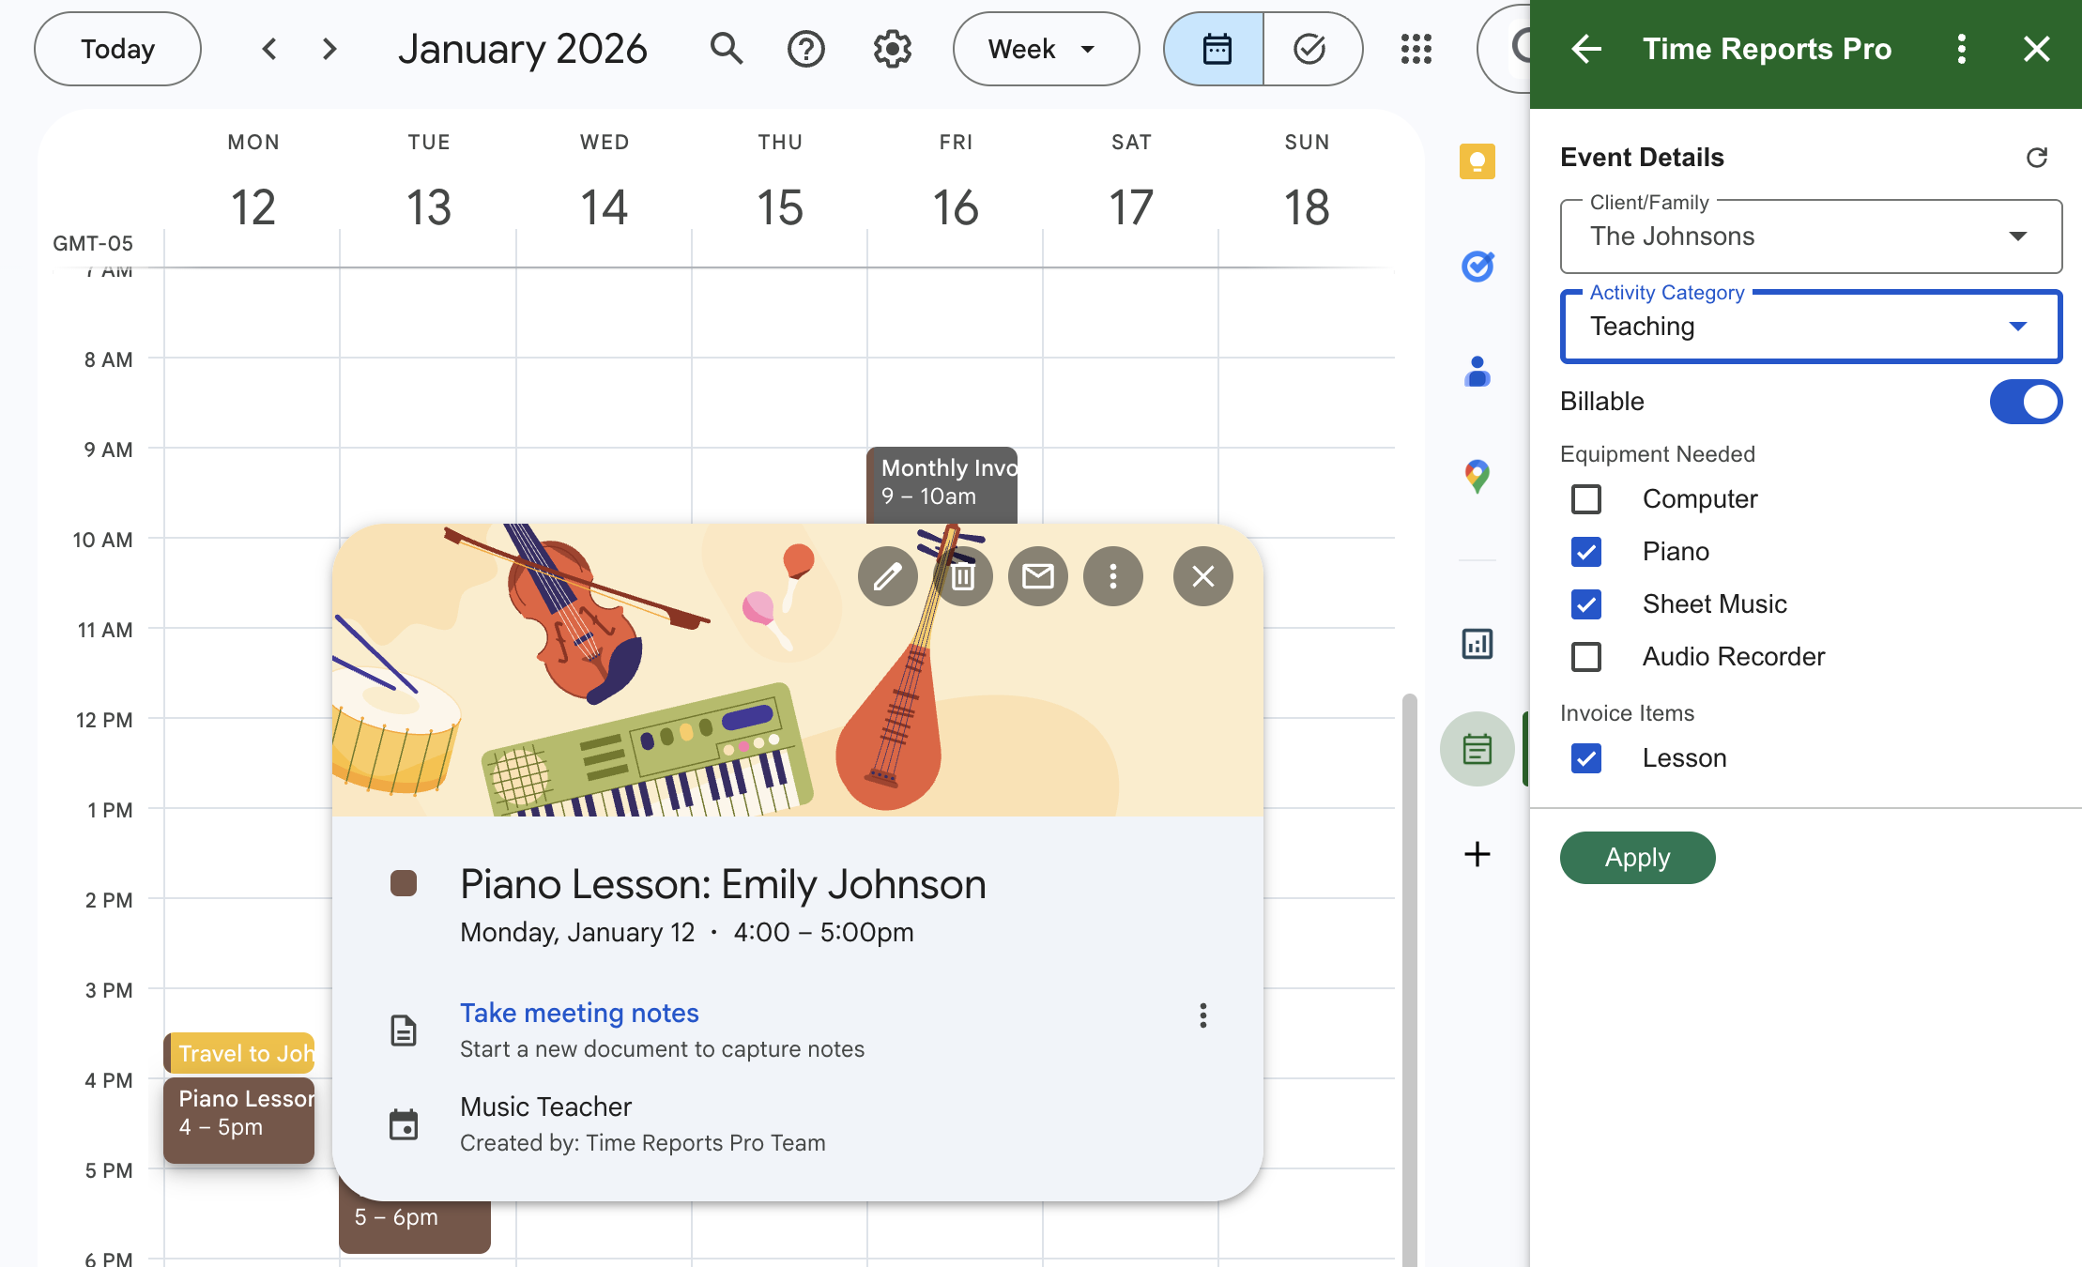
Task: Toggle the Billable switch off
Action: [x=2025, y=402]
